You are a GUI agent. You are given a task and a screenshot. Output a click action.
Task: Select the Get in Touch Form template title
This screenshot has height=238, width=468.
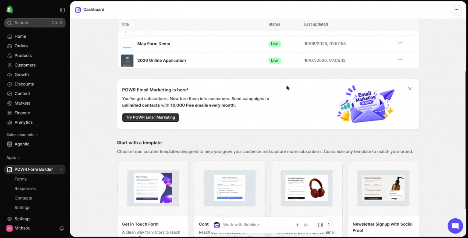pos(140,224)
